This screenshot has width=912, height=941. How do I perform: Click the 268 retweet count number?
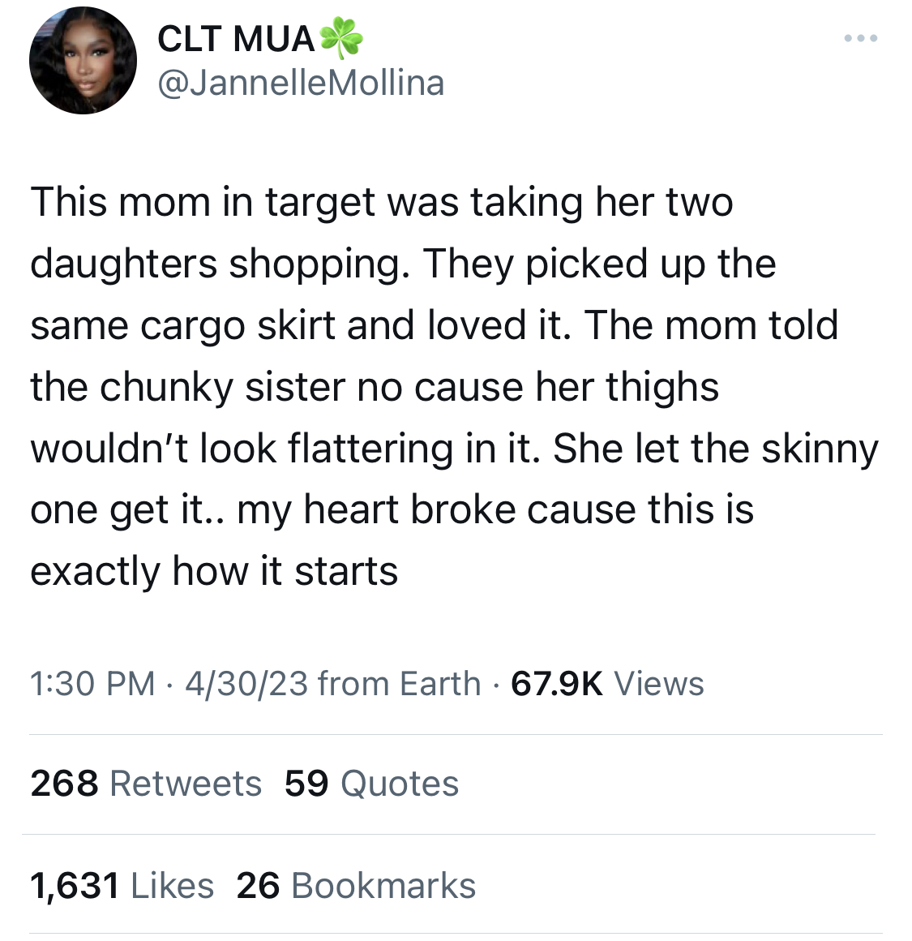(x=64, y=783)
